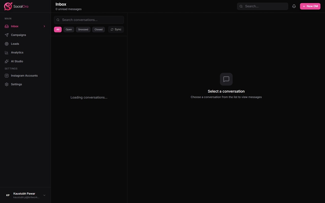Open Instagram Accounts settings

(24, 75)
